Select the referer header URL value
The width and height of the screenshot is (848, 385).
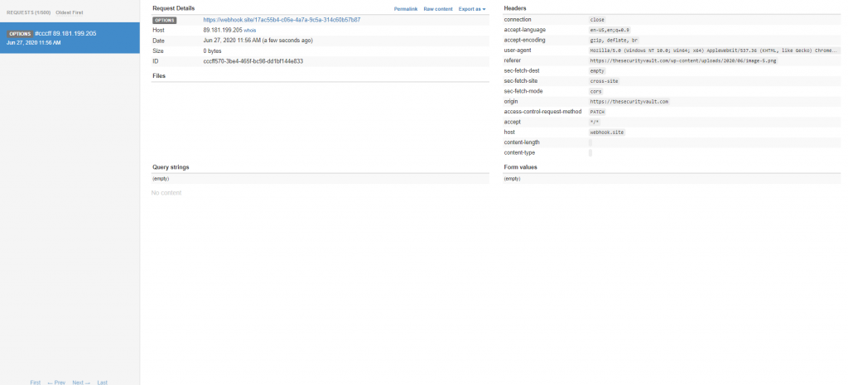pyautogui.click(x=683, y=61)
